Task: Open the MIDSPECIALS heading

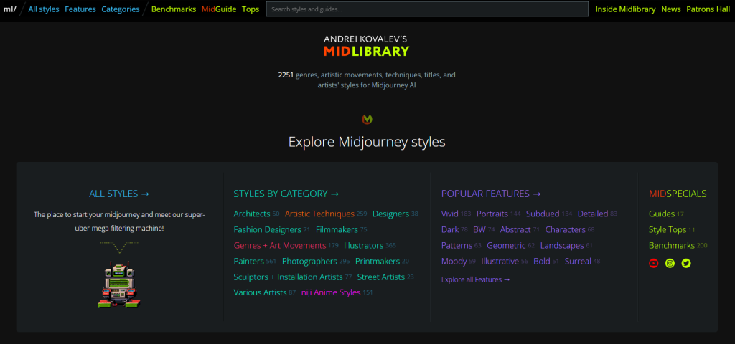Action: click(678, 193)
